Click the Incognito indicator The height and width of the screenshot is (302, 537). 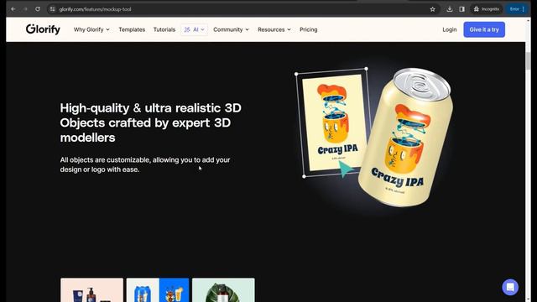click(487, 9)
